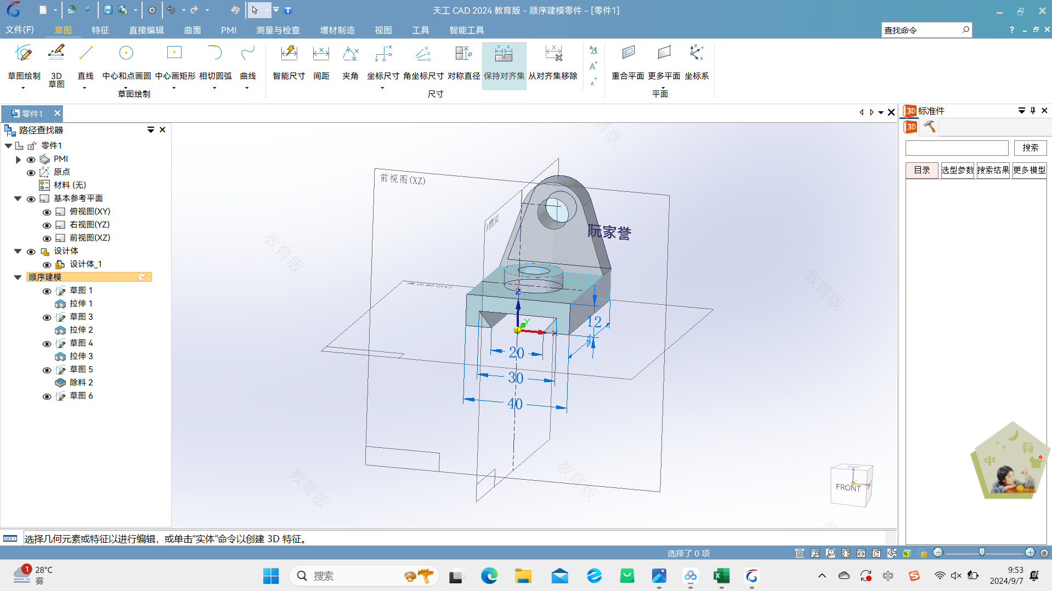Open the 目录 tab in 标准件 panel

pos(922,170)
